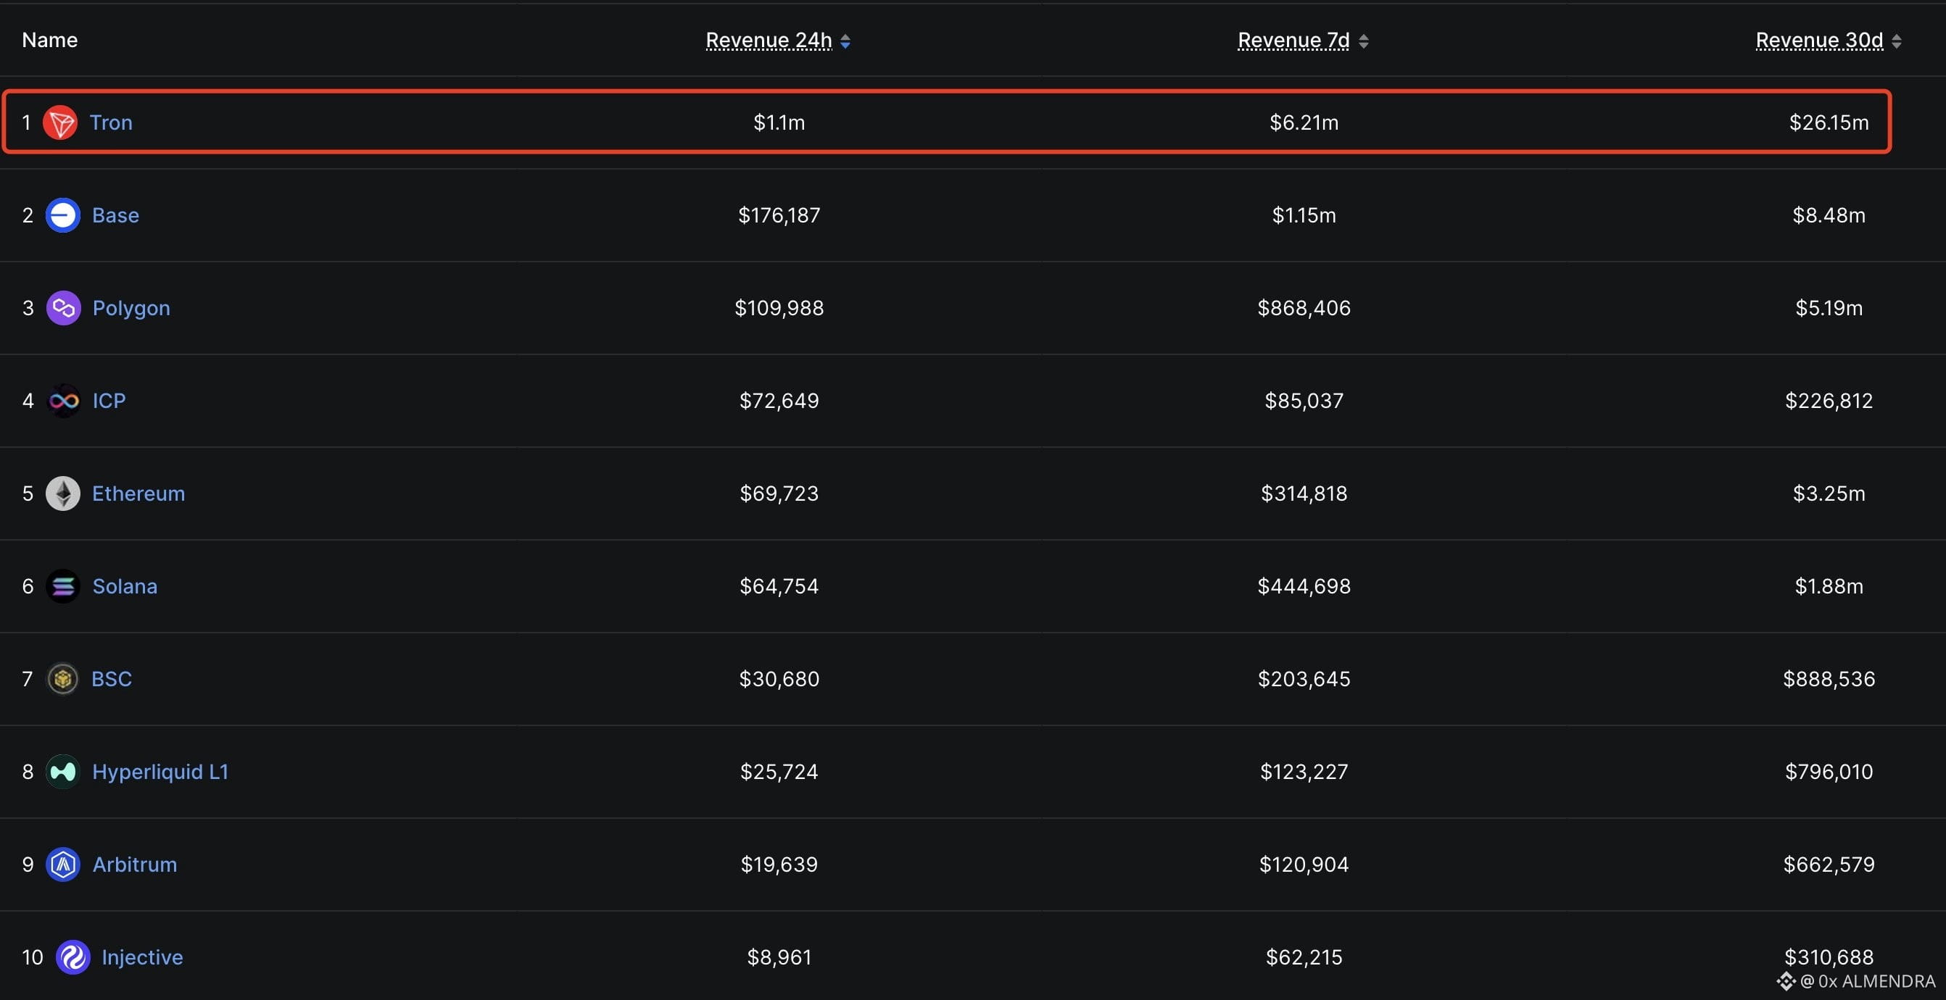Click the Ethereum diamond logo icon
Viewport: 1946px width, 1000px height.
point(62,493)
